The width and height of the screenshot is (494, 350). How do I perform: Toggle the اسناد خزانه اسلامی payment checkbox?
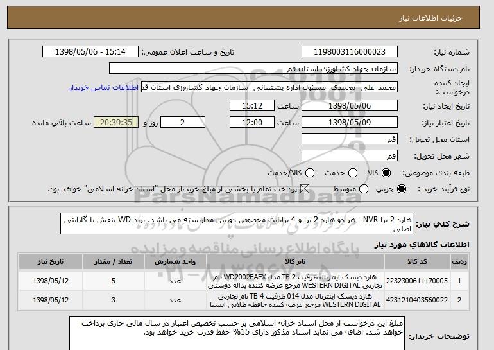click(x=305, y=189)
